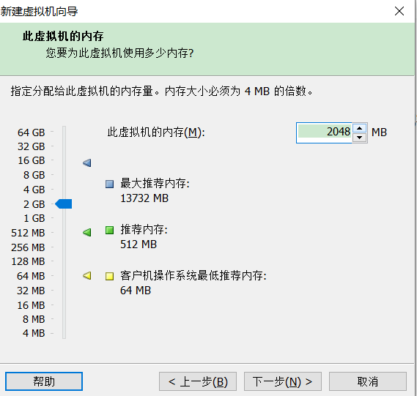Set slider to the 1 GB mark
Viewport: 417px width, 396px height.
coord(64,218)
